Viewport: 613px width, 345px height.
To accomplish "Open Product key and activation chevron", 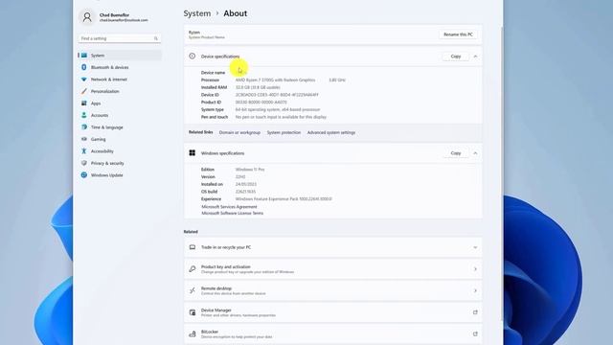I will click(x=475, y=269).
